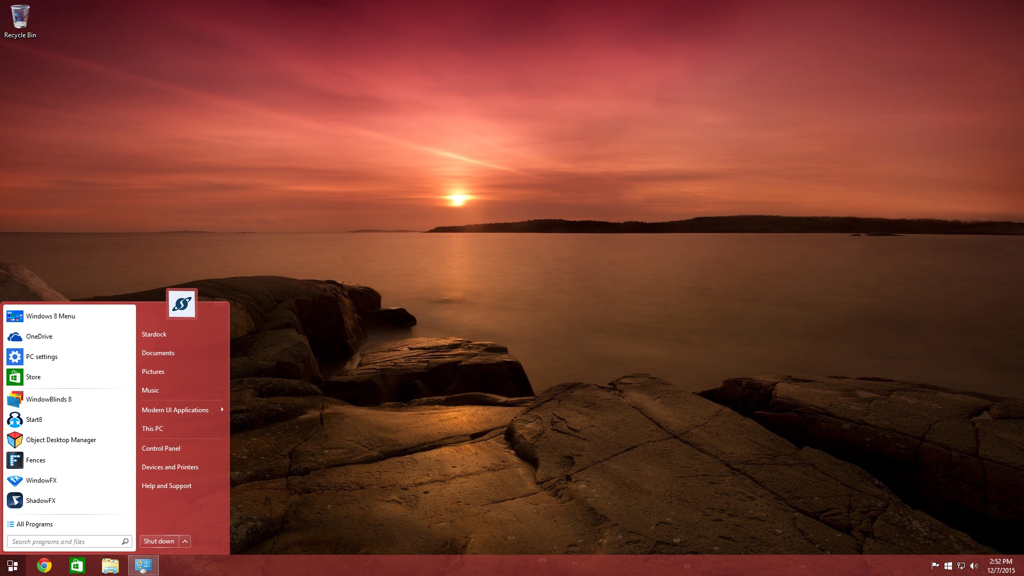Open Devices and Printers

point(170,467)
